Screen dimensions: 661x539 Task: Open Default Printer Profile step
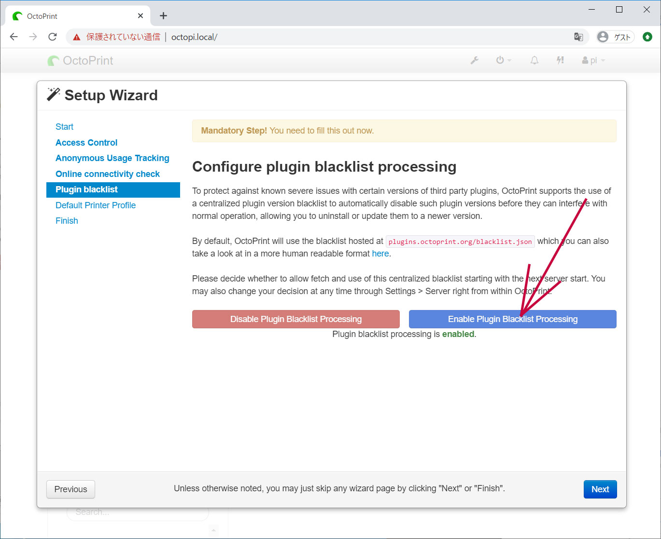coord(96,205)
